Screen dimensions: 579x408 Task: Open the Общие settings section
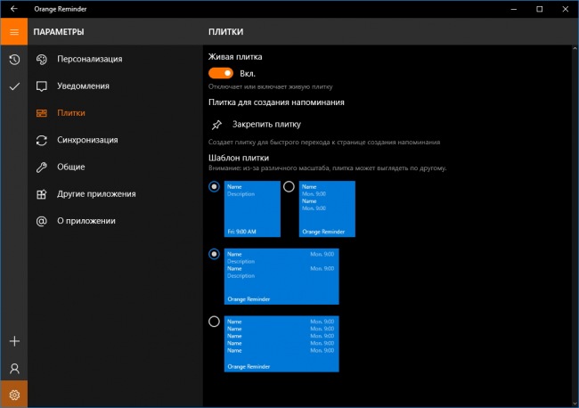(115, 167)
